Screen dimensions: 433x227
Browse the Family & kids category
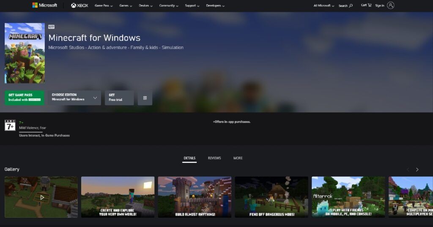pos(144,47)
